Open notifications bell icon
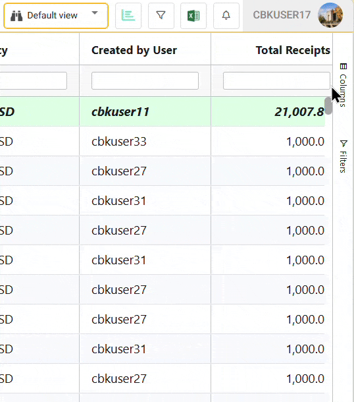 point(226,16)
